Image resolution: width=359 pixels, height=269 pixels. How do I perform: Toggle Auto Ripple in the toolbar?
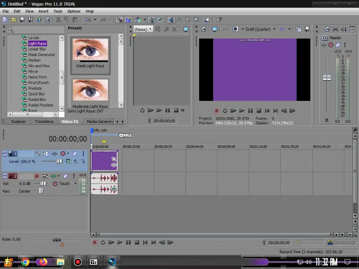[137, 20]
